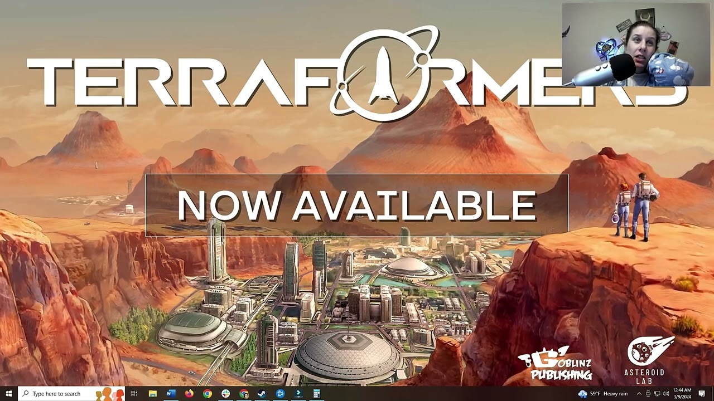714x401 pixels.
Task: Open File Explorer from the taskbar
Action: click(152, 394)
